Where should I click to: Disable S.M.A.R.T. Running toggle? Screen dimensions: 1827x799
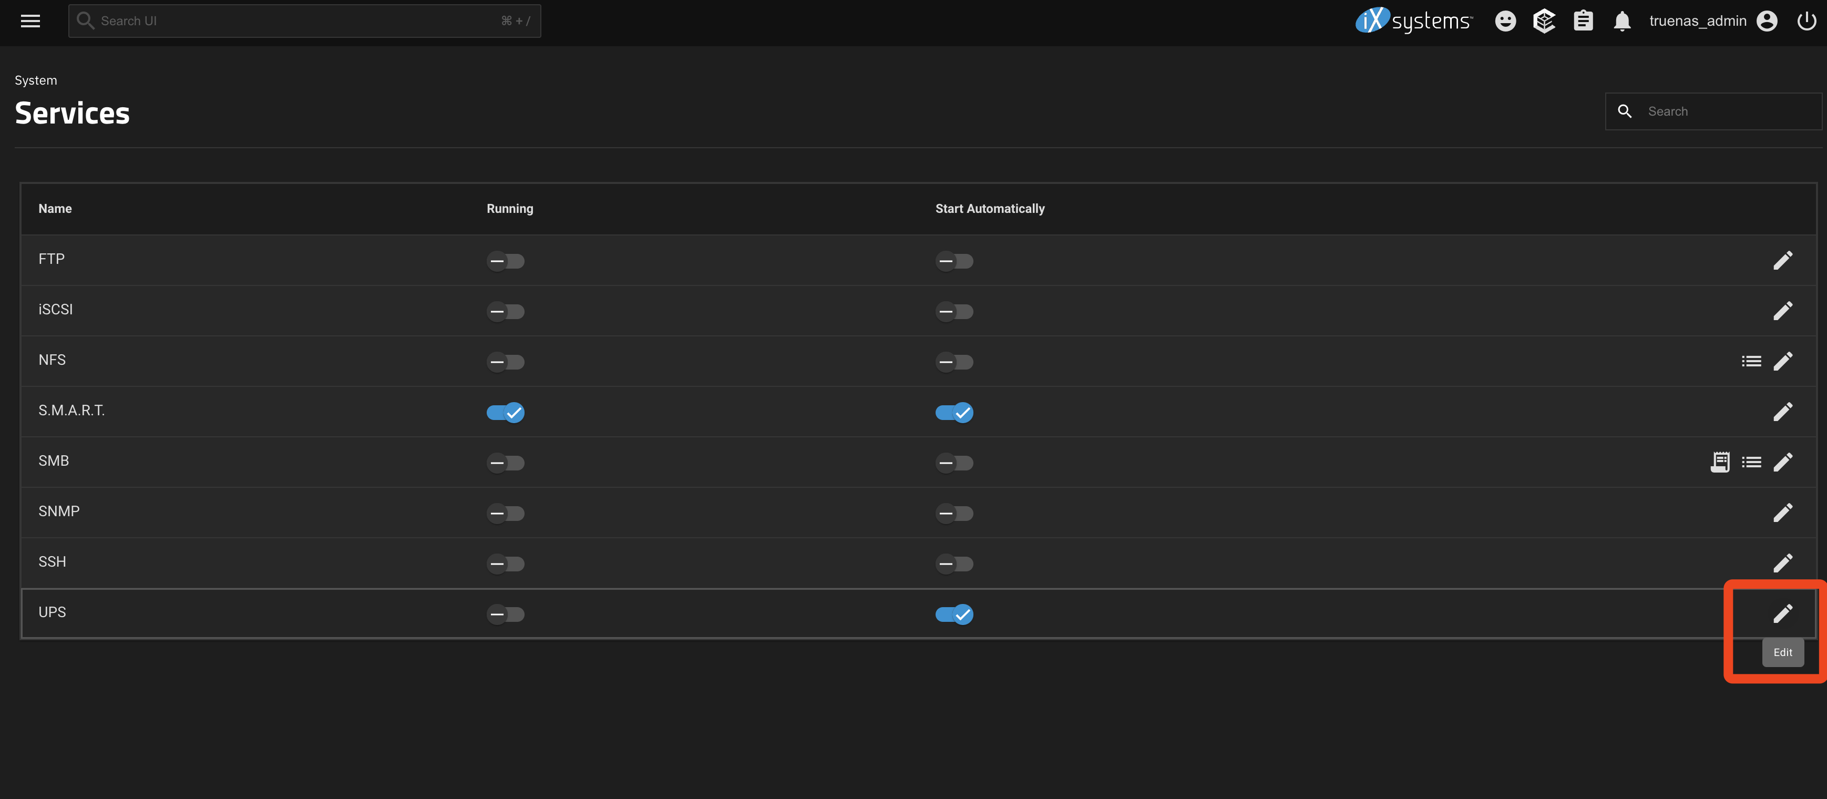tap(505, 412)
